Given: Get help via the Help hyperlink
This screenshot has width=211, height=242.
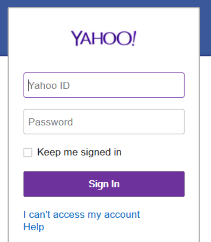Looking at the screenshot, I should (34, 227).
